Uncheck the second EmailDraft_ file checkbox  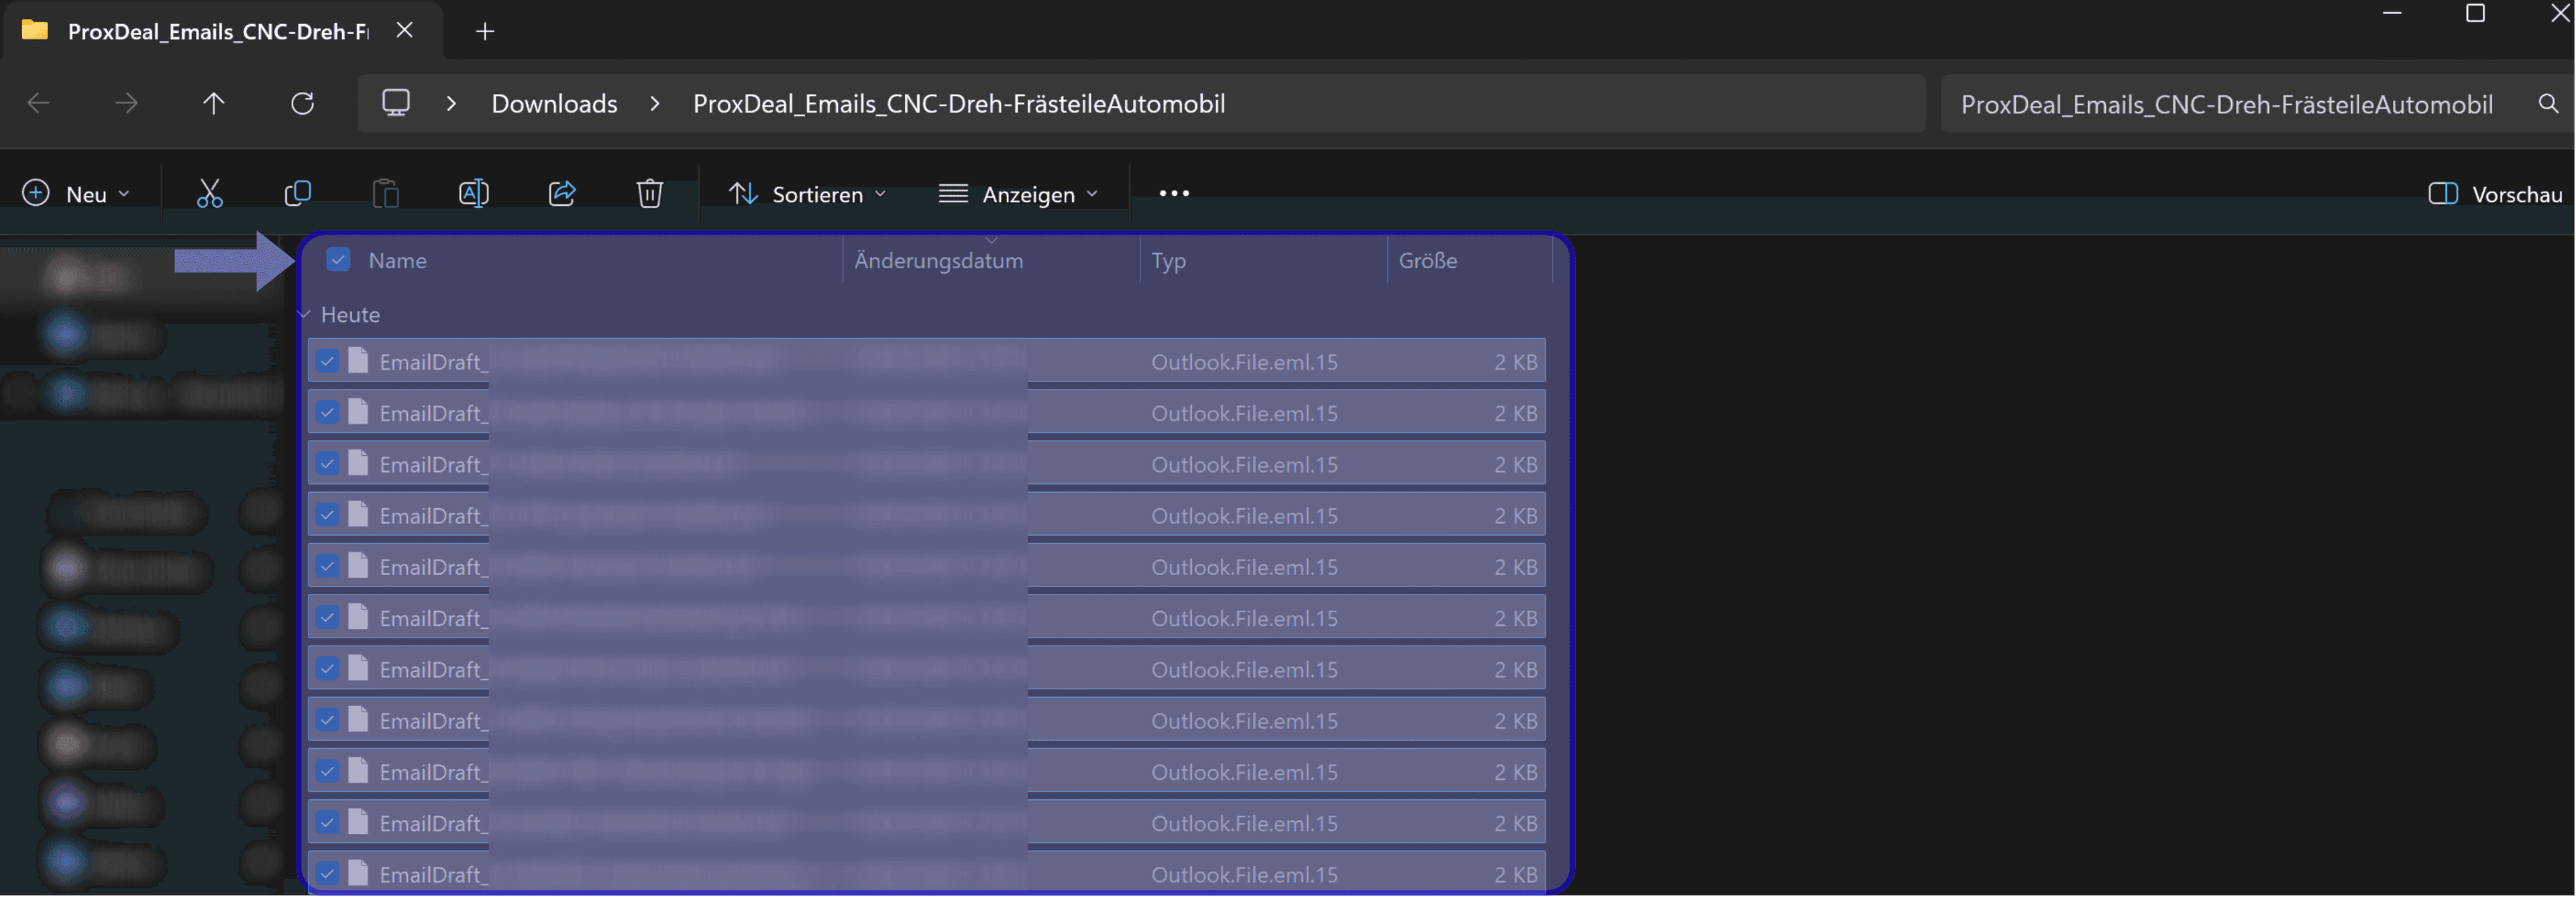tap(327, 412)
